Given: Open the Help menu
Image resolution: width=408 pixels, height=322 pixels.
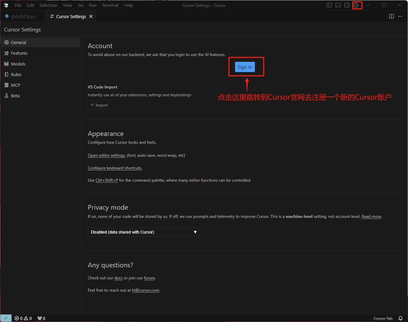Looking at the screenshot, I should pyautogui.click(x=128, y=5).
